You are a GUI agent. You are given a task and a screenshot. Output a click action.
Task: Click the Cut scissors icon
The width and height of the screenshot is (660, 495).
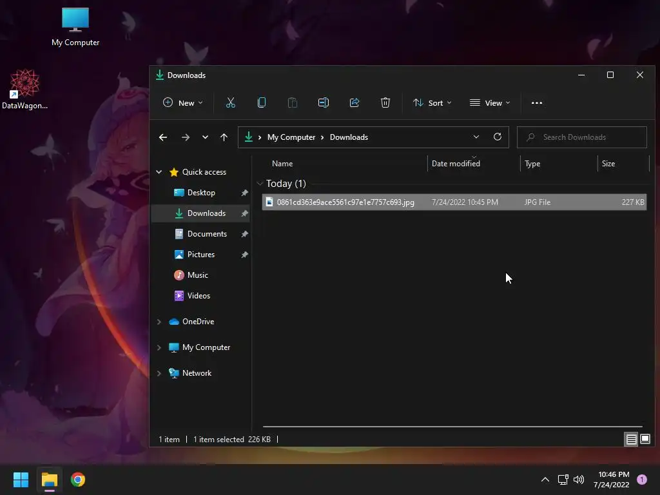(x=230, y=102)
